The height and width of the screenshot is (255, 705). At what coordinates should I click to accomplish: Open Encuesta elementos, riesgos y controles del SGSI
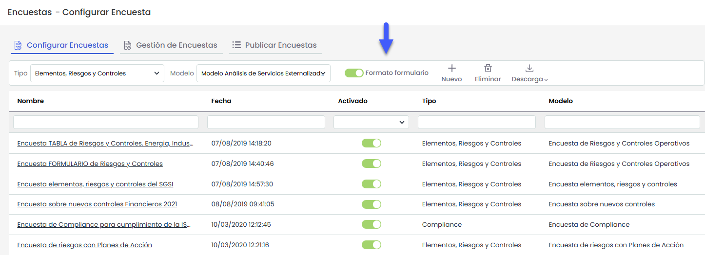coord(95,184)
